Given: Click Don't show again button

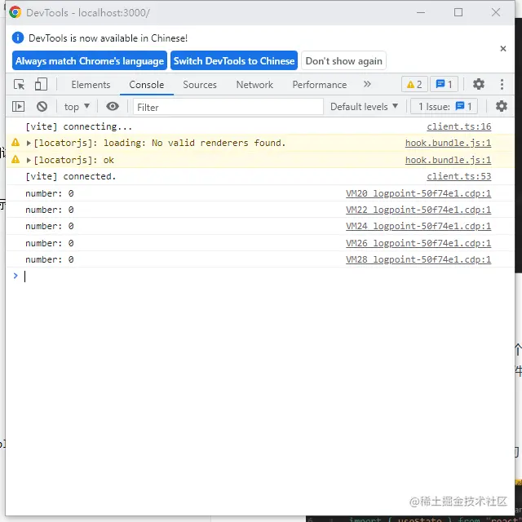Looking at the screenshot, I should click(x=343, y=60).
